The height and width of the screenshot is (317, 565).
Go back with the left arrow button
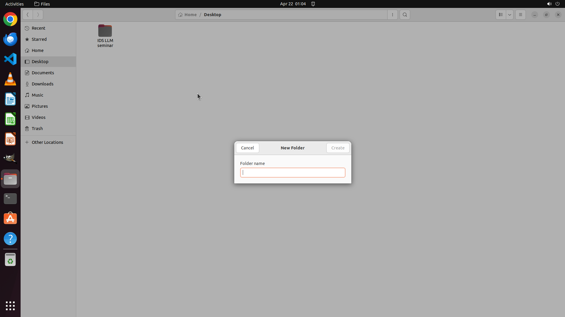[28, 15]
